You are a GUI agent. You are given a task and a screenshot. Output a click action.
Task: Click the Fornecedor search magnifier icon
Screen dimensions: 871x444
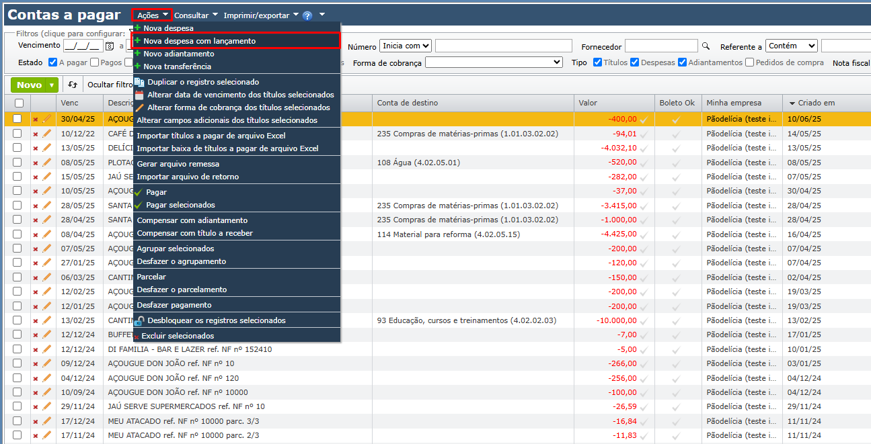[x=706, y=46]
